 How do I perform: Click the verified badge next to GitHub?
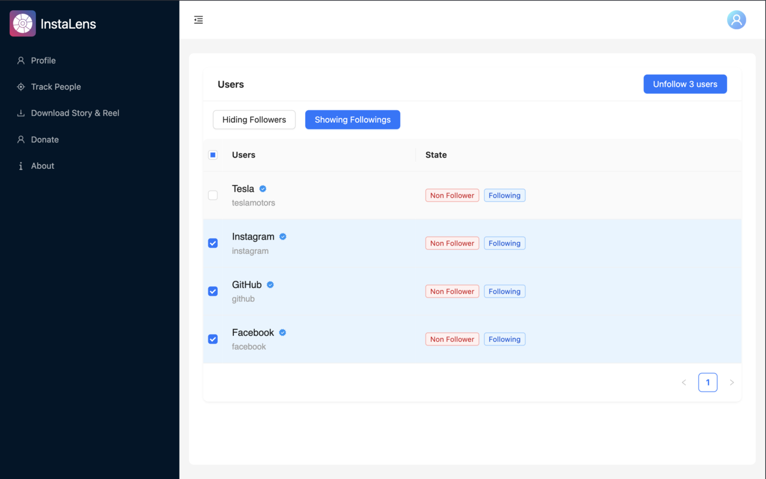click(270, 285)
